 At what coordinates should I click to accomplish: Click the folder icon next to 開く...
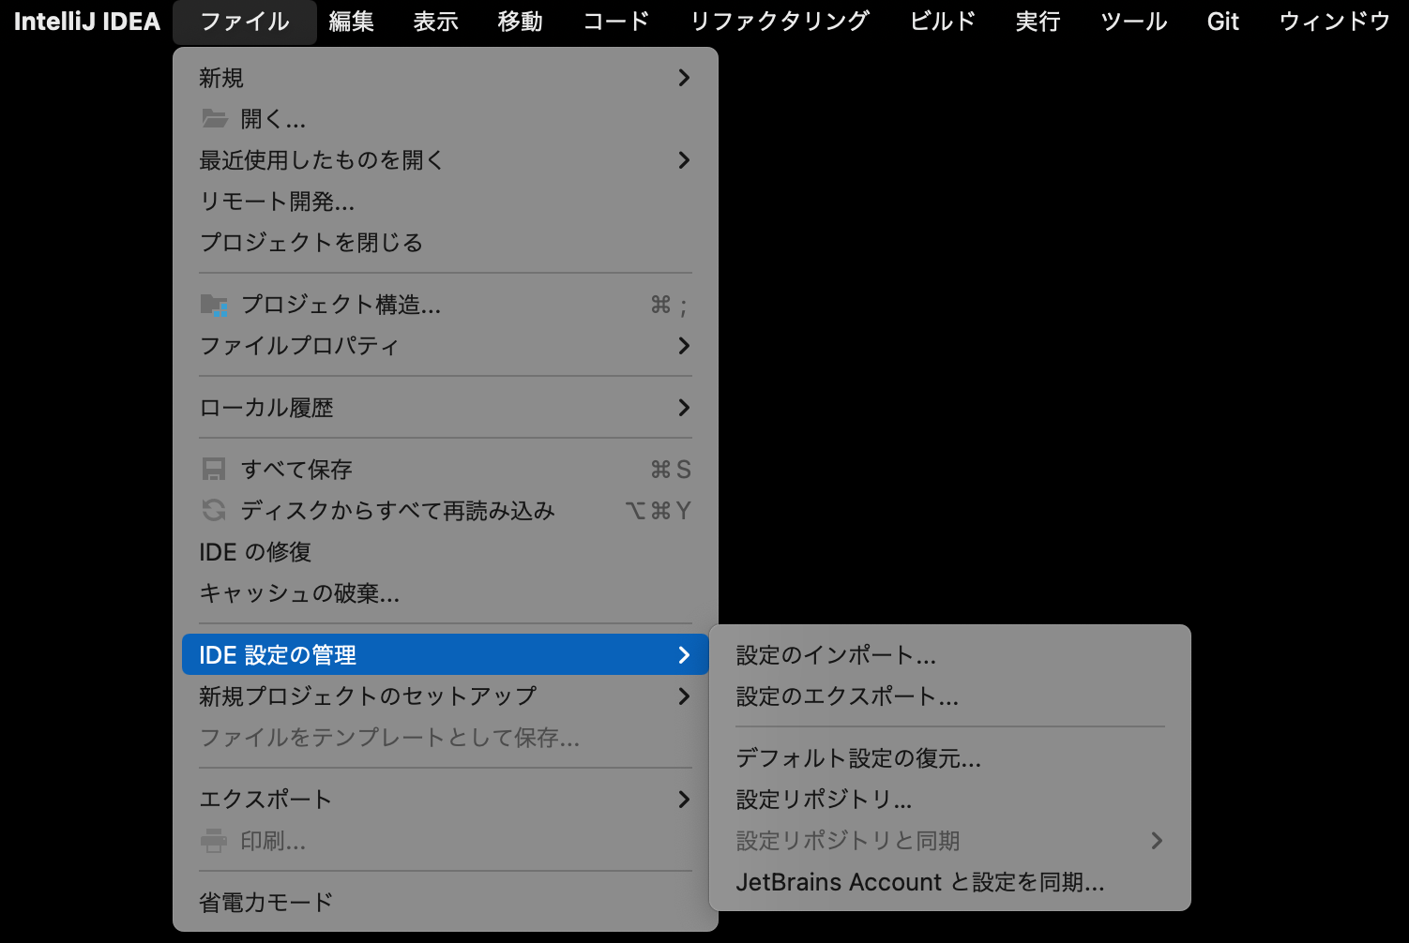[x=215, y=119]
